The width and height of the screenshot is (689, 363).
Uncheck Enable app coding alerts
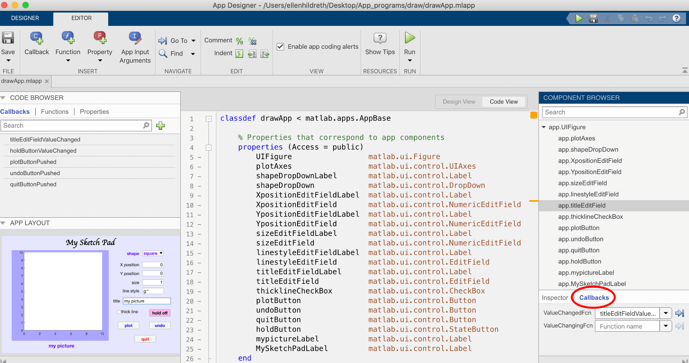(280, 47)
